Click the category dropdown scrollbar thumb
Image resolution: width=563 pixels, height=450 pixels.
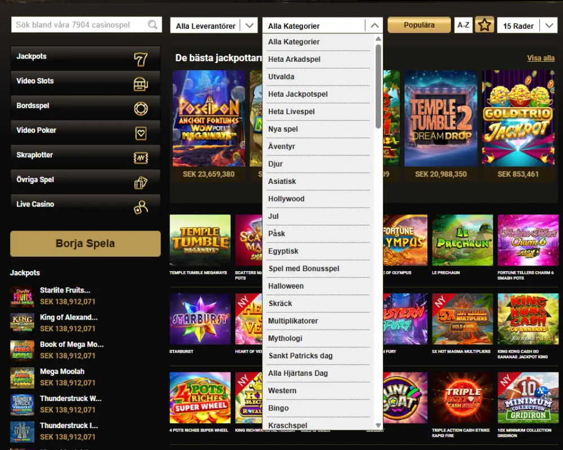[378, 86]
